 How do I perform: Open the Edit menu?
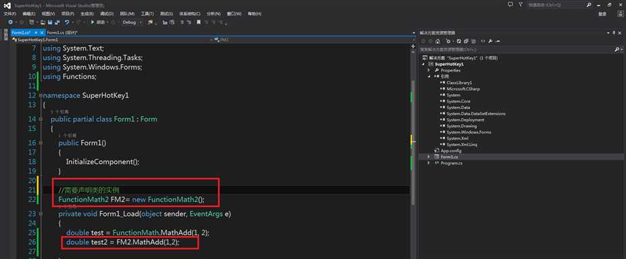point(29,13)
